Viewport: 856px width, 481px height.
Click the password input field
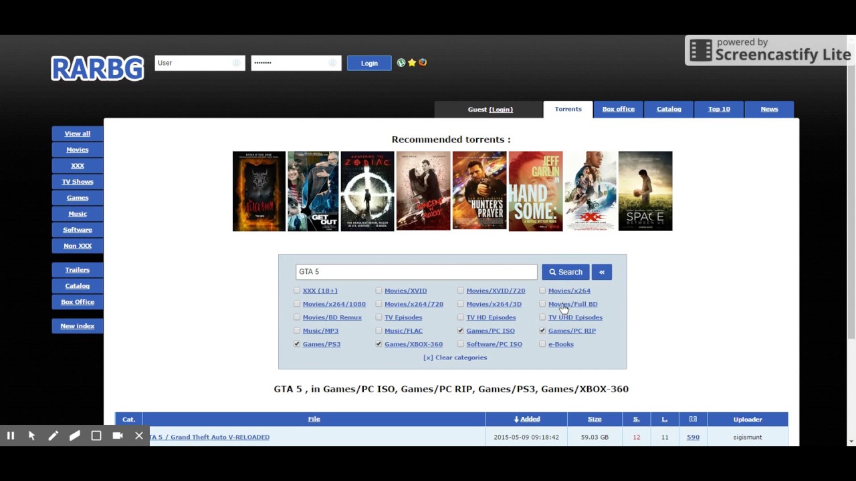pyautogui.click(x=296, y=63)
